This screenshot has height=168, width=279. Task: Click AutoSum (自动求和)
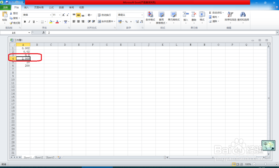(215, 13)
